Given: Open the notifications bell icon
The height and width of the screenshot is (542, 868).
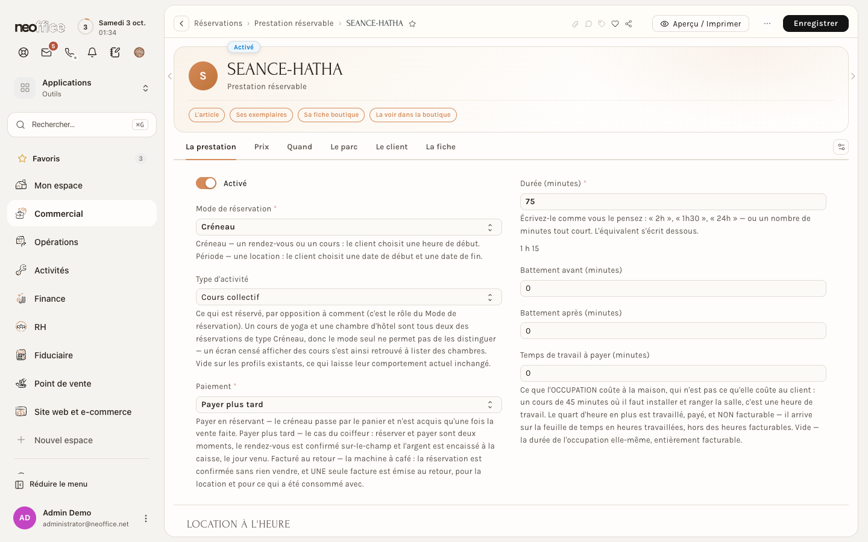Looking at the screenshot, I should 92,52.
